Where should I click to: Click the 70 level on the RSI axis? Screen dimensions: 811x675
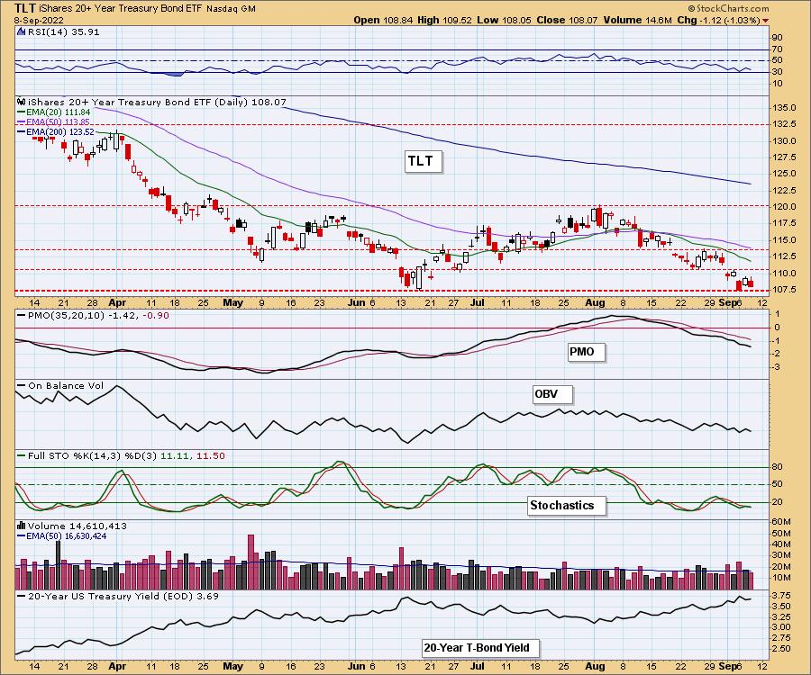click(778, 49)
